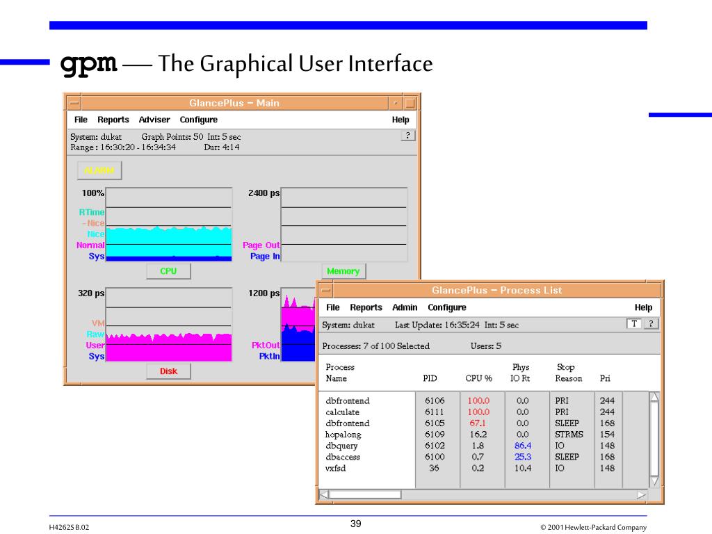Click the Disk button below the disk graph
Screen dimensions: 712x534
(x=168, y=371)
